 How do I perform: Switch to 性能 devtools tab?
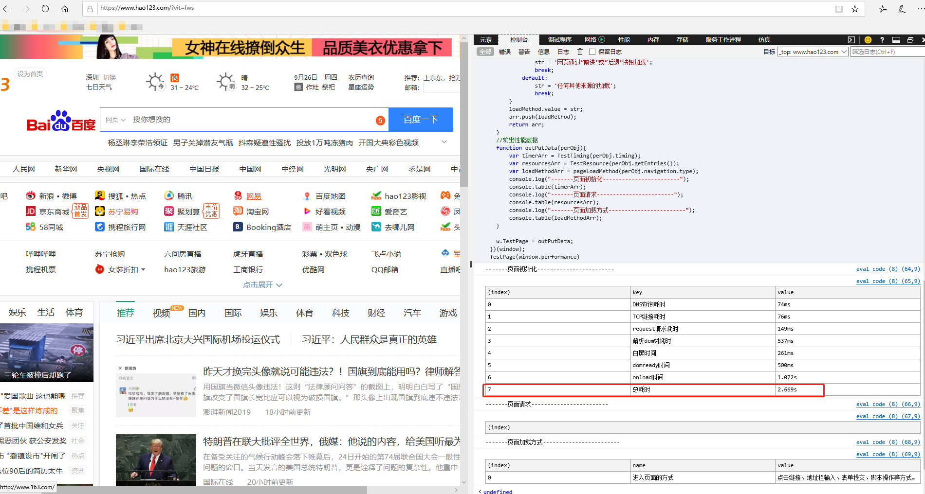(624, 40)
